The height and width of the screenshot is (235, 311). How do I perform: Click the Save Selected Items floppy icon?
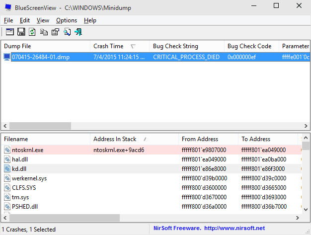(x=21, y=32)
